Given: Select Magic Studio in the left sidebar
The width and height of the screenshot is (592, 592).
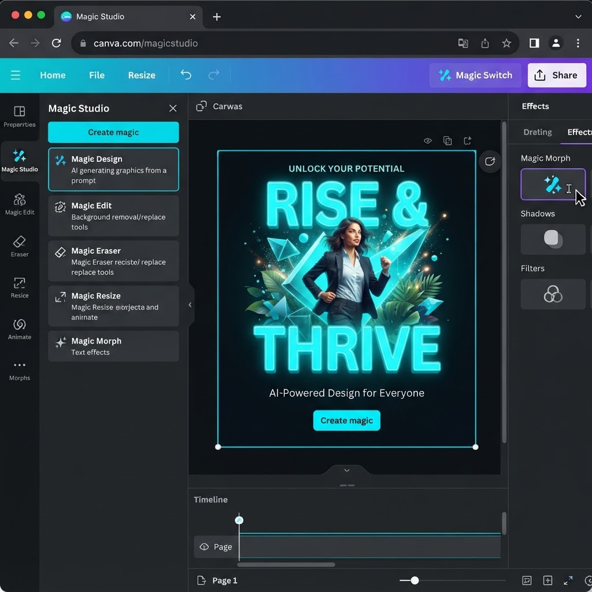Looking at the screenshot, I should pyautogui.click(x=20, y=161).
